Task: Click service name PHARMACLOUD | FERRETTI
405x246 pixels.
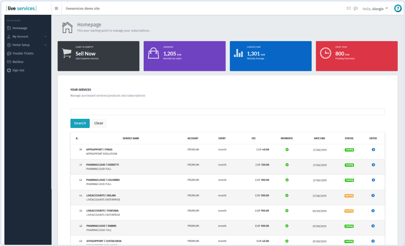Action: point(103,165)
